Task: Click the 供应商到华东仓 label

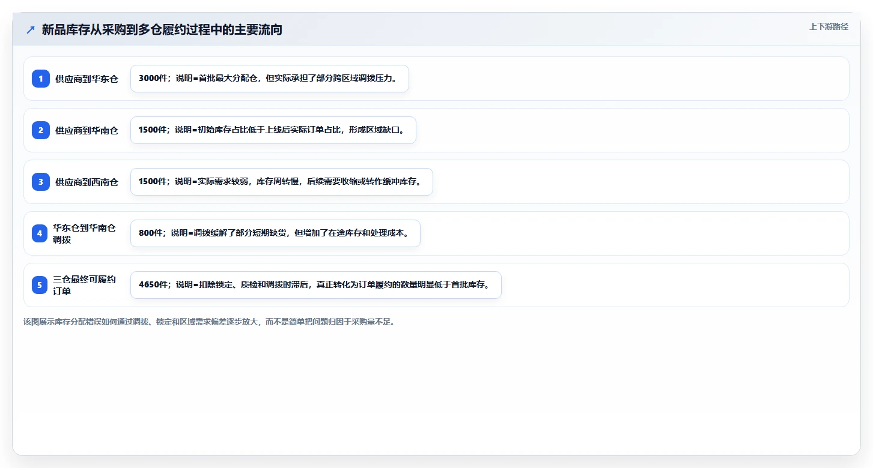Action: (x=87, y=79)
